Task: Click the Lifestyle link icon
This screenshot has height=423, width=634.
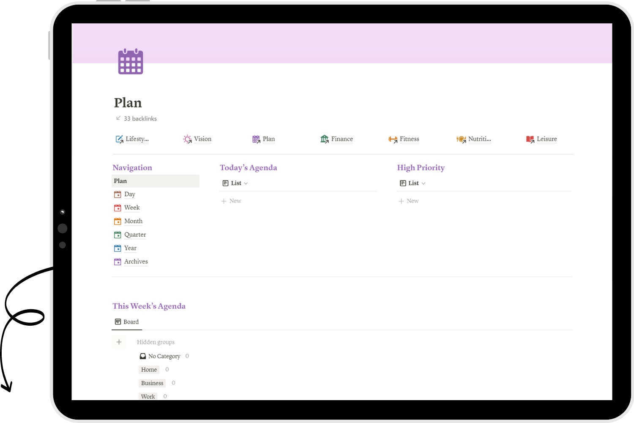Action: (x=119, y=139)
